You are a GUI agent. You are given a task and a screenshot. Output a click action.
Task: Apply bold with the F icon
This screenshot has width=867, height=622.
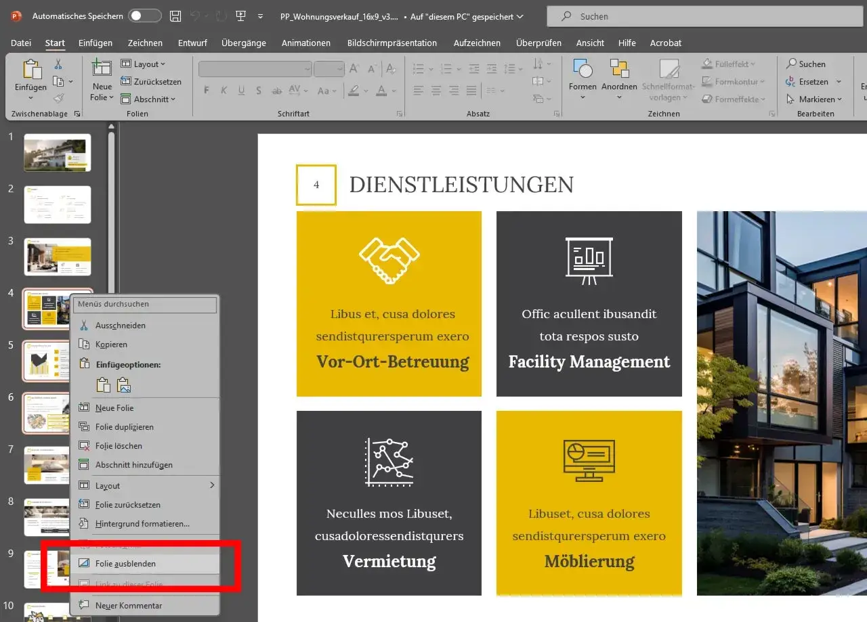pyautogui.click(x=207, y=90)
